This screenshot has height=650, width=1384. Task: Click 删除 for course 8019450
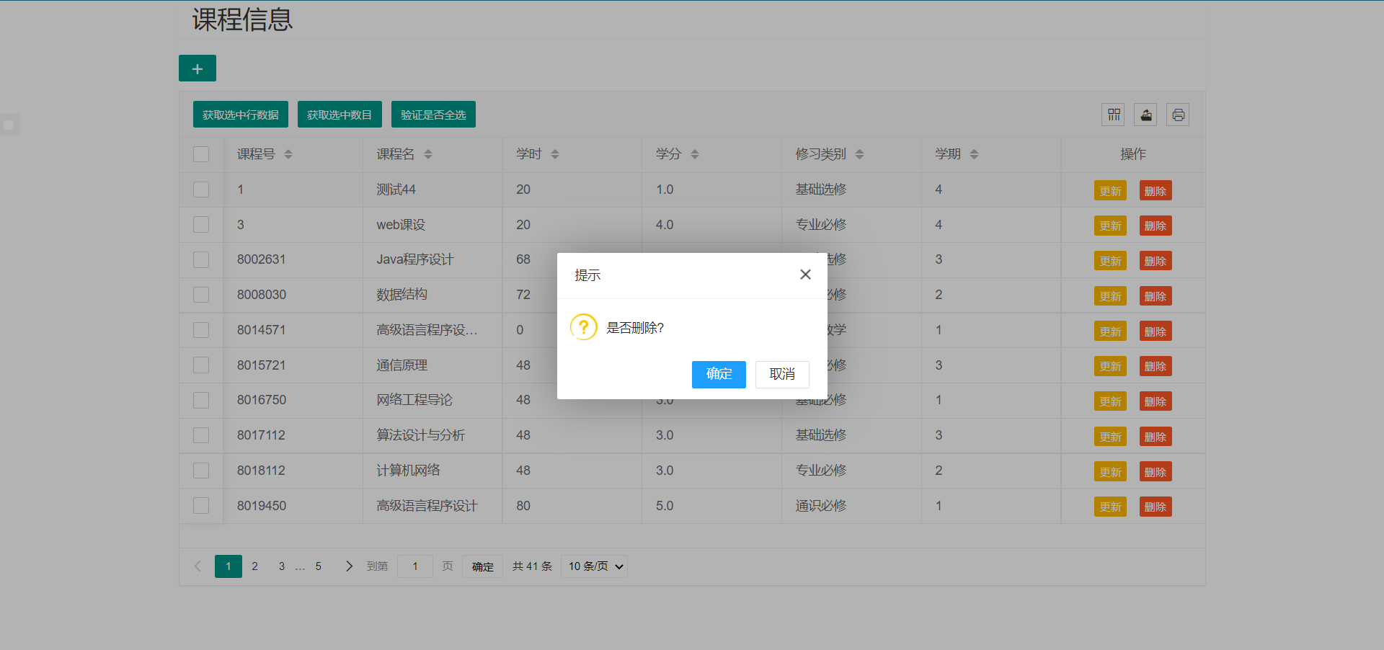pos(1155,507)
